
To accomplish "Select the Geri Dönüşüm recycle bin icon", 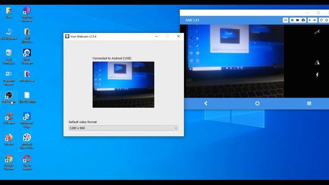I will [9, 57].
